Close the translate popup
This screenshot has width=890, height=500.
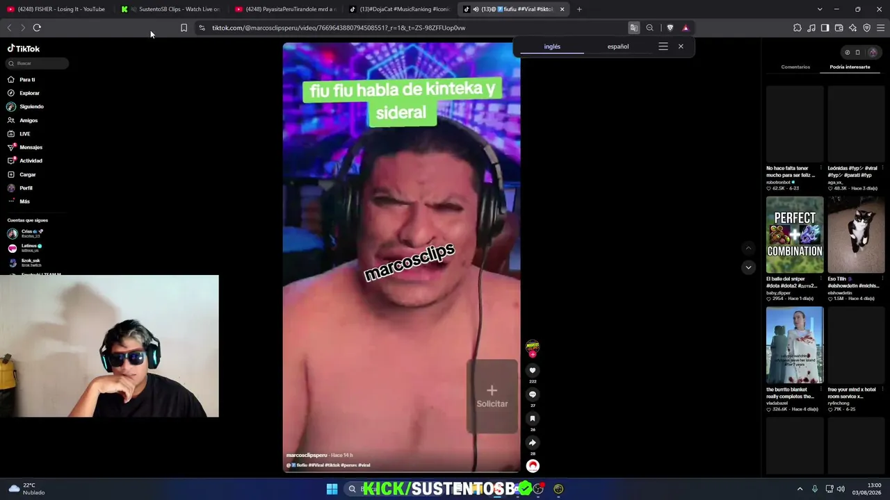click(681, 47)
